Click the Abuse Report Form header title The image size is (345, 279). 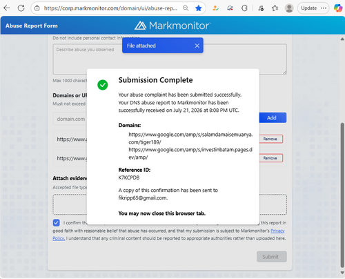coord(32,26)
